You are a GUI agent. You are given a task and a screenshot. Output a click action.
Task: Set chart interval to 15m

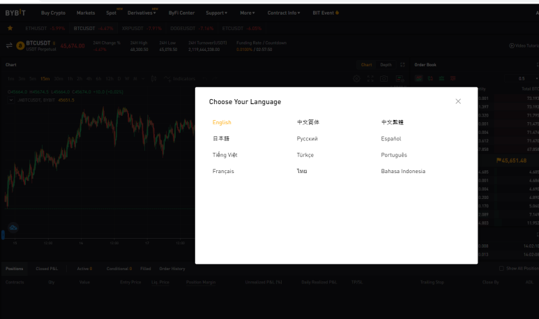pos(45,79)
